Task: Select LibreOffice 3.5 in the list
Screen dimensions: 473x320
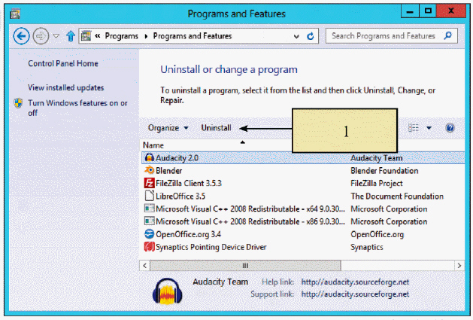Action: [x=180, y=197]
